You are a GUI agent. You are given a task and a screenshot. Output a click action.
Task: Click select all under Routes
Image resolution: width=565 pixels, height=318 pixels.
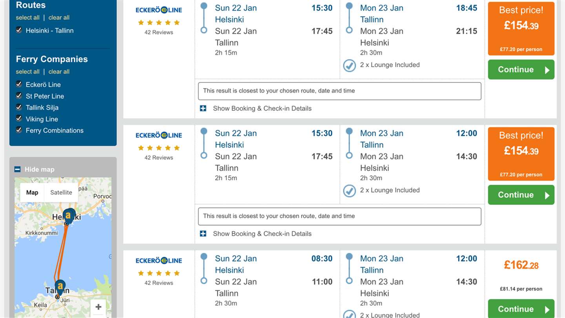coord(27,17)
